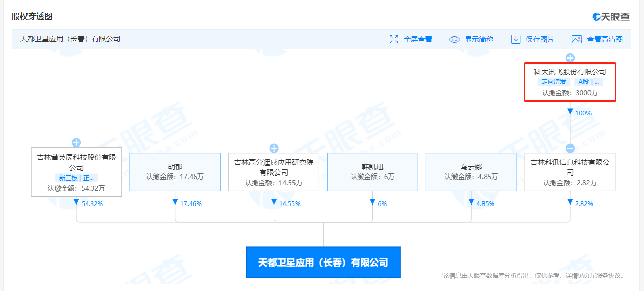Click the 54.32% share percentage
Image resolution: width=644 pixels, height=291 pixels.
[92, 203]
